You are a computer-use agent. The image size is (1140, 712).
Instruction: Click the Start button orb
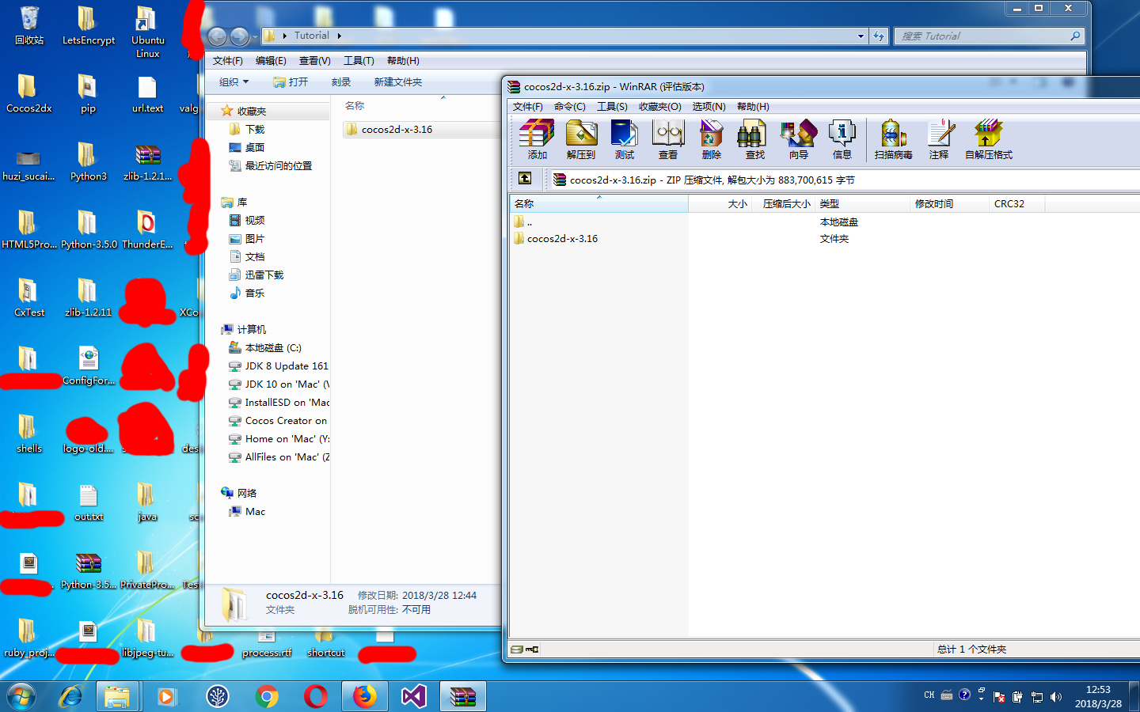pos(21,696)
